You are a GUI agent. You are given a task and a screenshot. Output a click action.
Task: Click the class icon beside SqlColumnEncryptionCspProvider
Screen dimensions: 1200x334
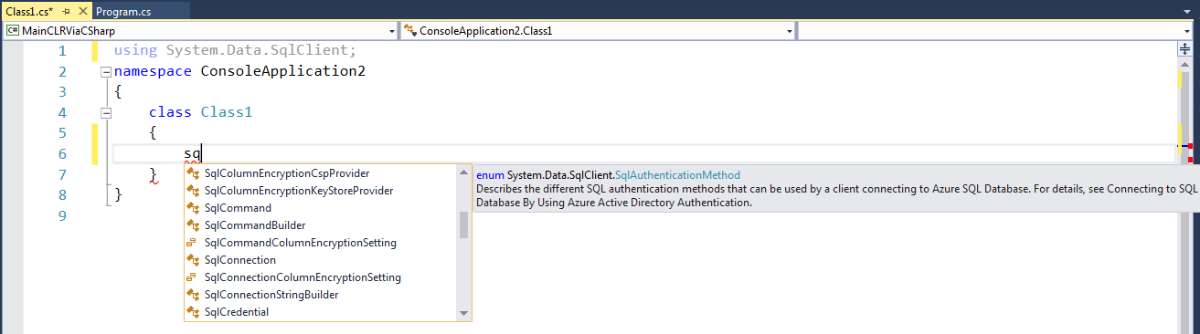(193, 172)
